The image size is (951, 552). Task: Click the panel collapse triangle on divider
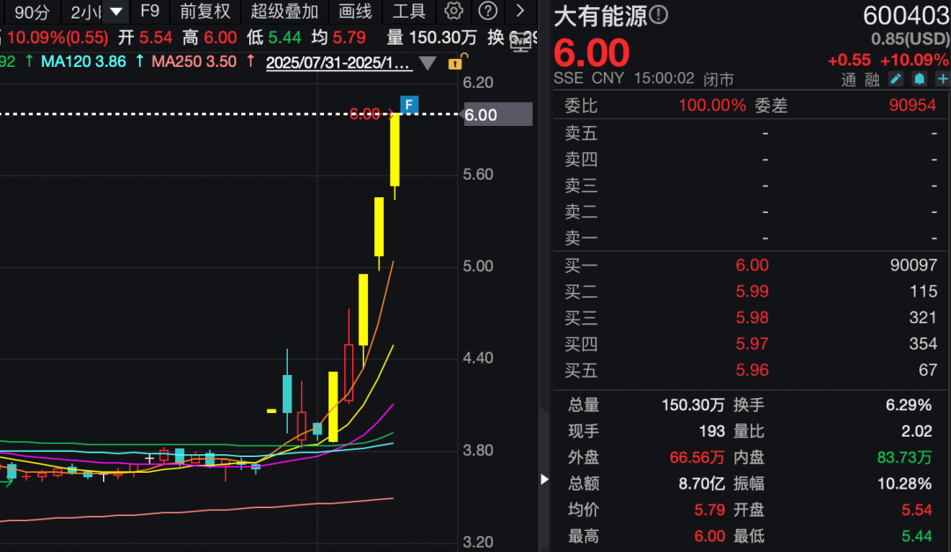click(544, 480)
